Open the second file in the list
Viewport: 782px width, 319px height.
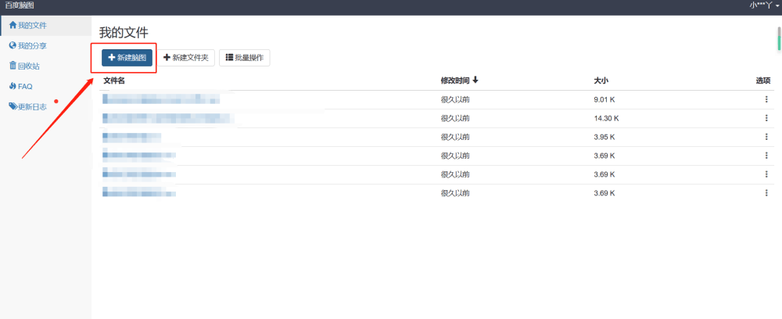[168, 118]
